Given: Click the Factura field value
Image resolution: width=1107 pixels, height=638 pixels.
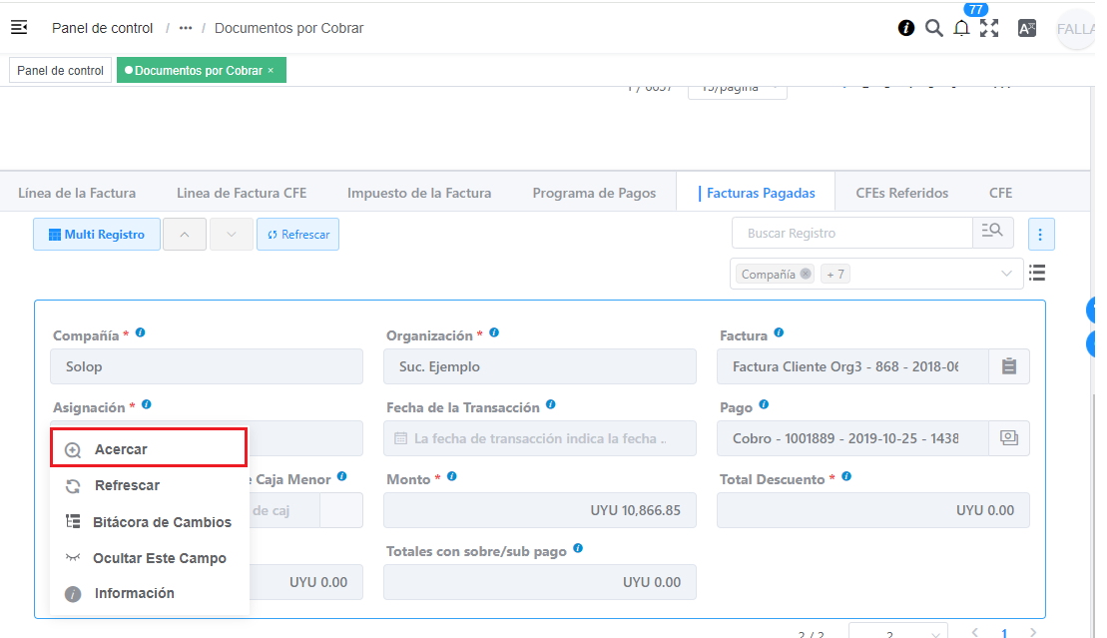Looking at the screenshot, I should pos(852,366).
